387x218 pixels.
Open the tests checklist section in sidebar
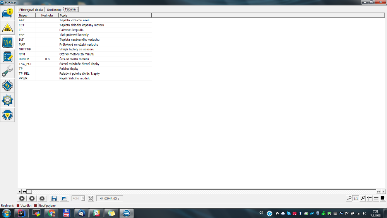pyautogui.click(x=8, y=57)
